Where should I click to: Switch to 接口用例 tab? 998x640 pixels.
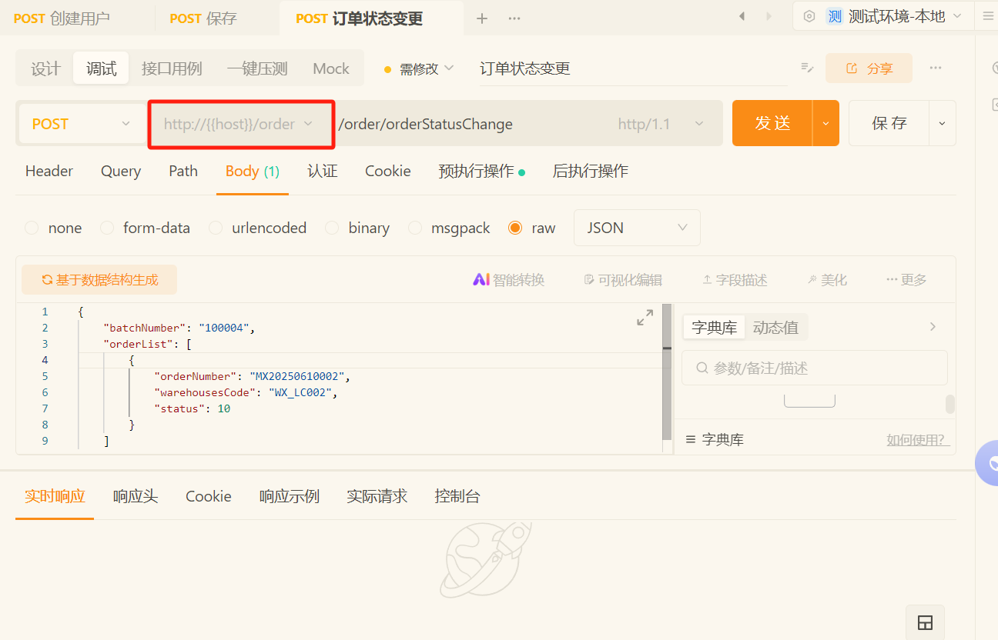pos(172,68)
